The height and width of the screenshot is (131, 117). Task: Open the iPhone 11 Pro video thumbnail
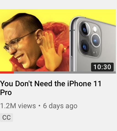tap(58, 40)
